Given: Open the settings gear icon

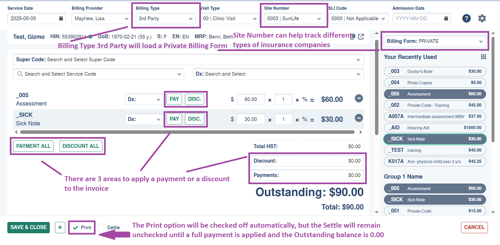Looking at the screenshot, I should (482, 19).
